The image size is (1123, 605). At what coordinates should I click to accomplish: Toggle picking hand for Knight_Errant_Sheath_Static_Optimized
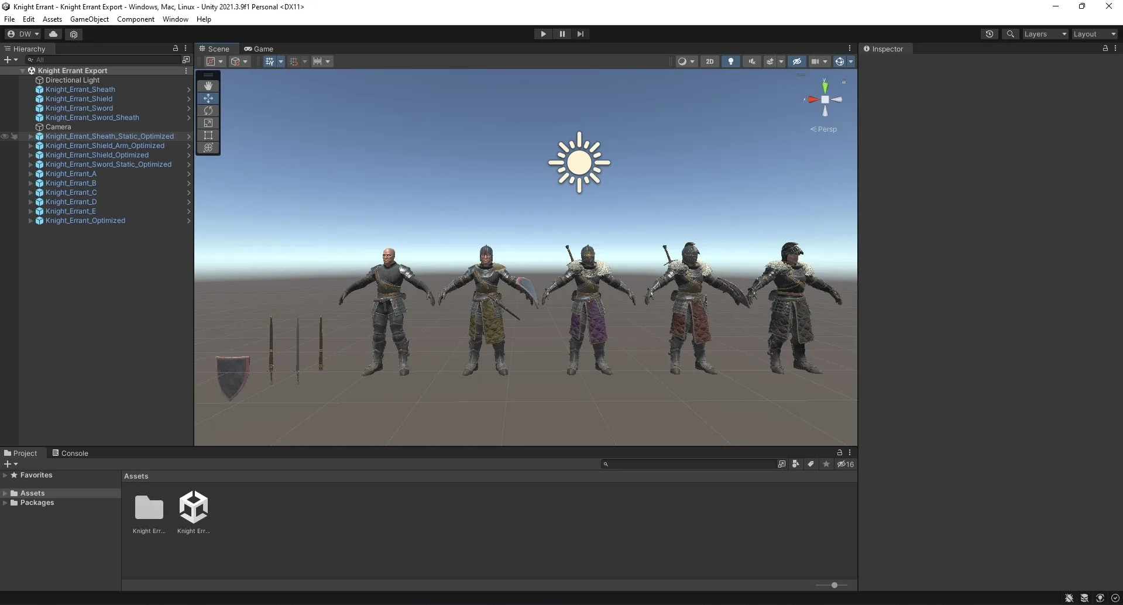tap(14, 136)
